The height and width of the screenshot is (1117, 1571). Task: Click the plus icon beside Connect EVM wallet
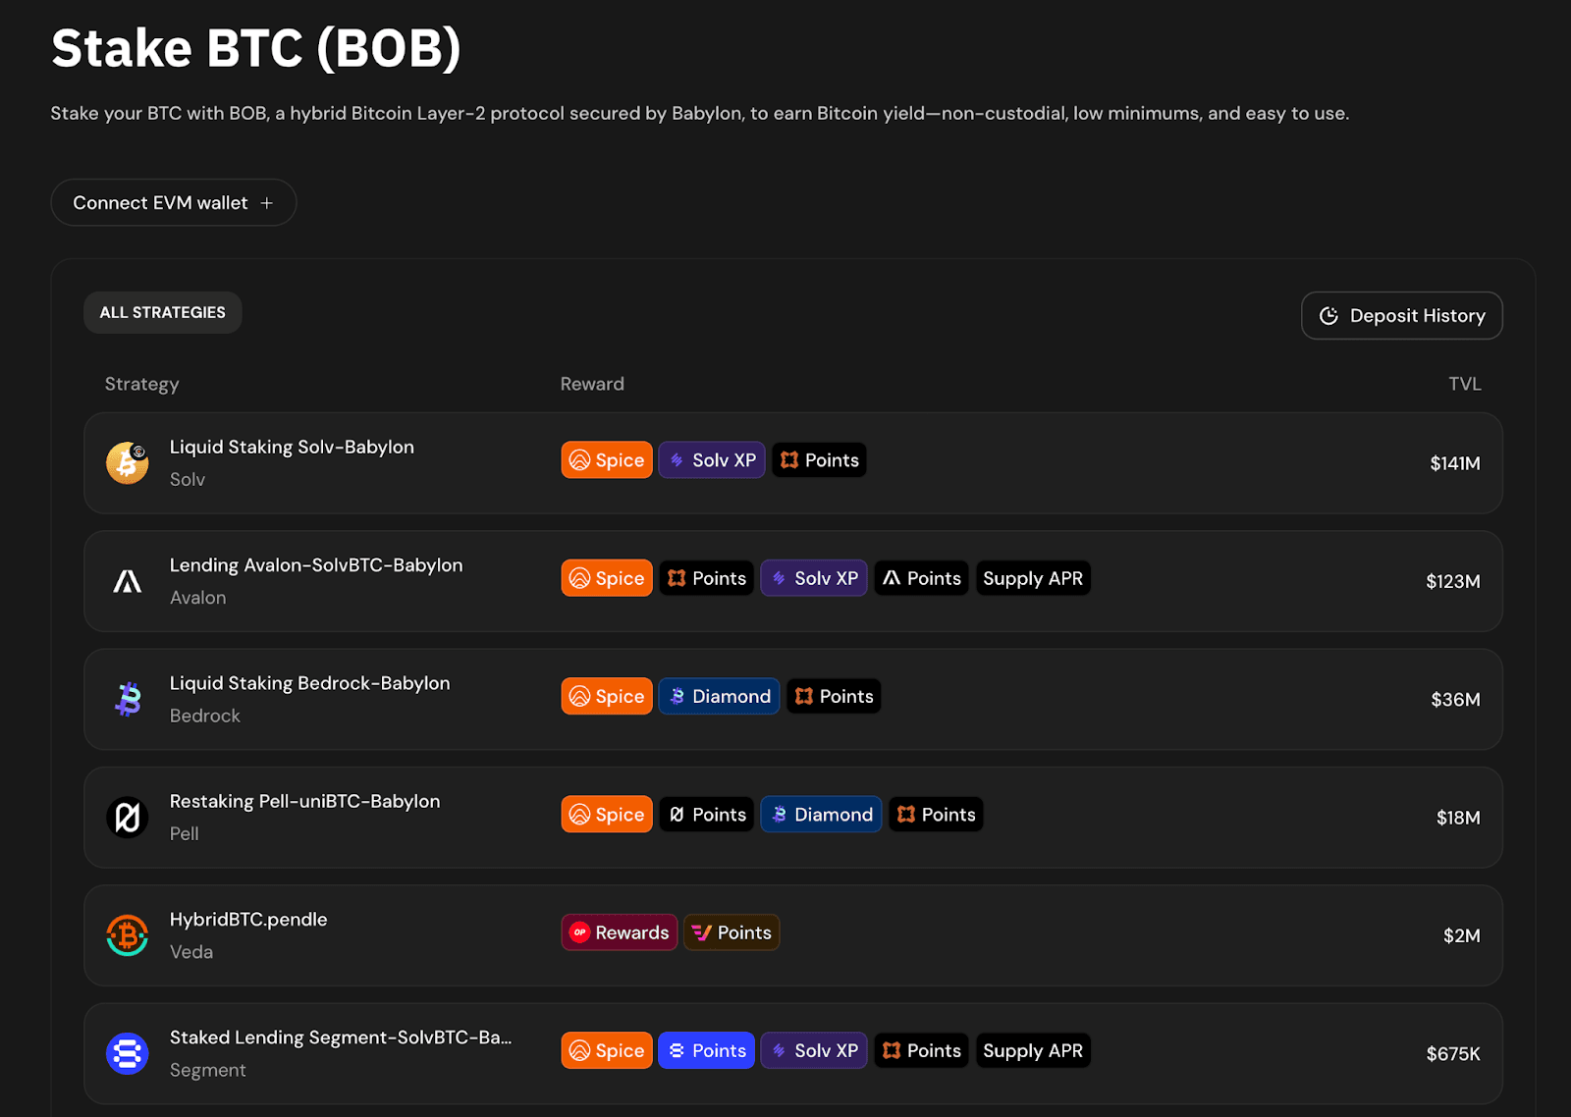pos(266,203)
